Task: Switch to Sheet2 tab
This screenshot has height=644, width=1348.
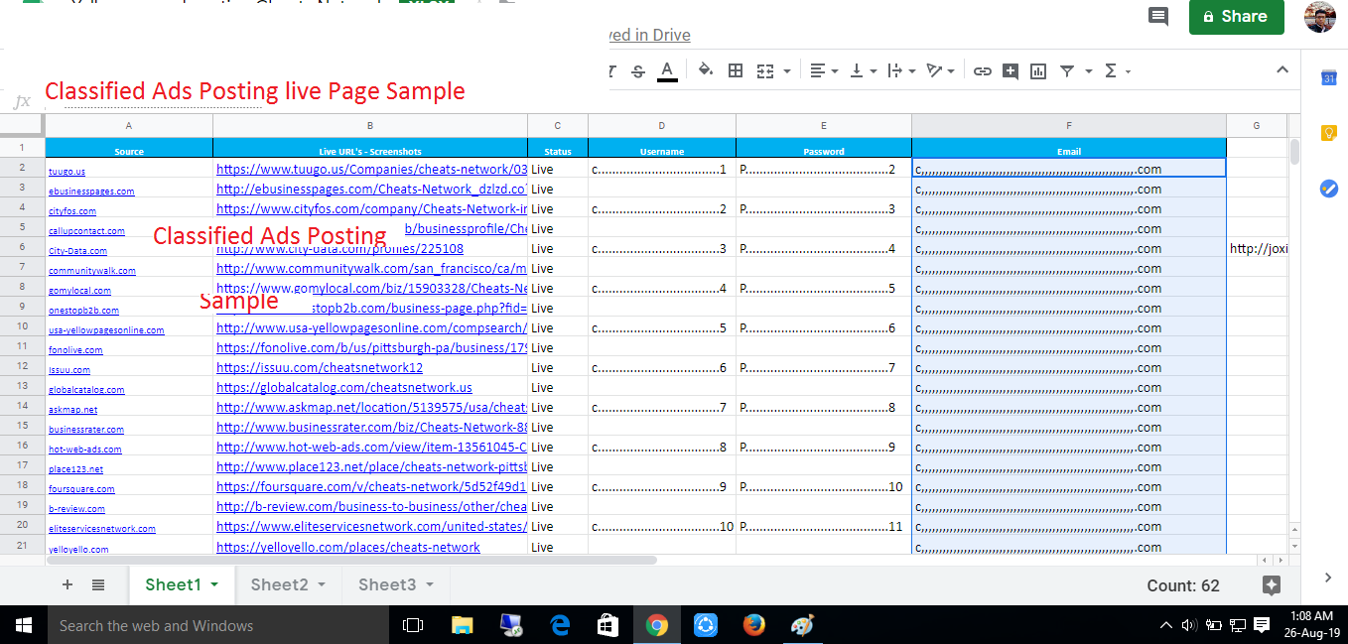Action: pos(279,584)
